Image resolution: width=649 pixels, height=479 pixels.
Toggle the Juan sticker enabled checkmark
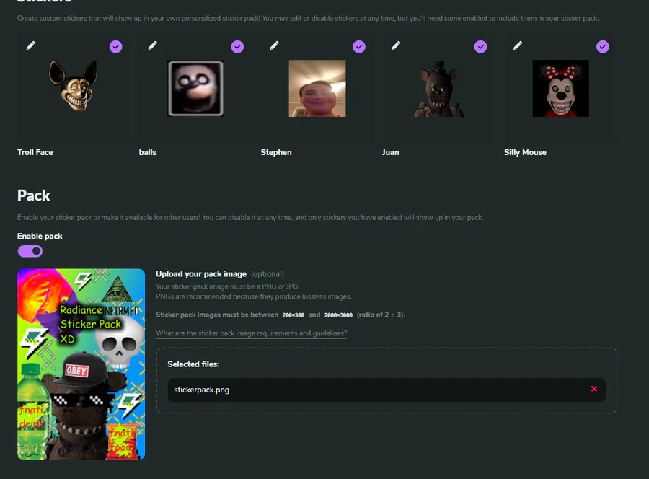480,47
